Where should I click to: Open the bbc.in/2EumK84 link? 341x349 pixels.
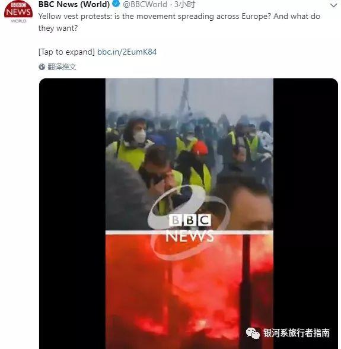point(127,52)
